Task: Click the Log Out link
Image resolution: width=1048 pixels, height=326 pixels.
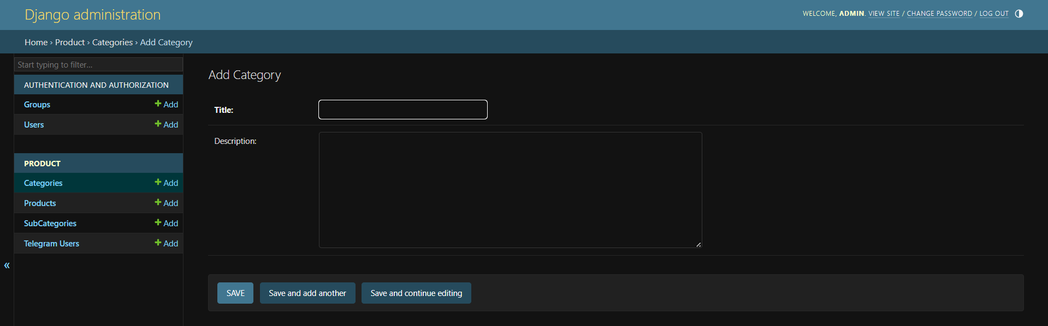Action: coord(994,14)
